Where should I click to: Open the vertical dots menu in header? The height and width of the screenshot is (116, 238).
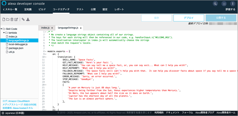(233, 4)
